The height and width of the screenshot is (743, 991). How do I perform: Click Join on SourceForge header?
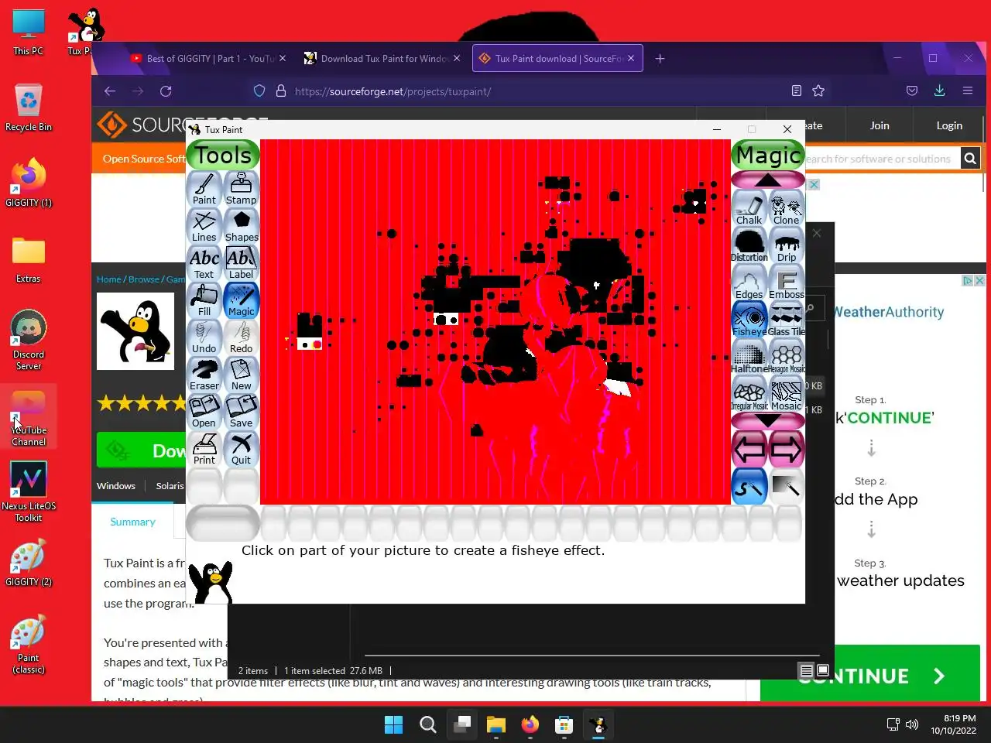coord(880,125)
